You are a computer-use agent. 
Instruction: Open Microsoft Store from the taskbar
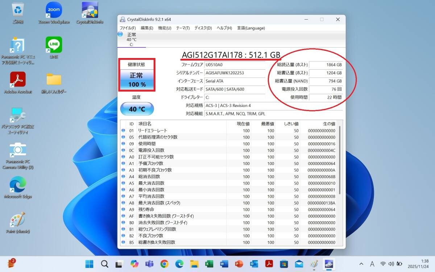click(x=284, y=264)
